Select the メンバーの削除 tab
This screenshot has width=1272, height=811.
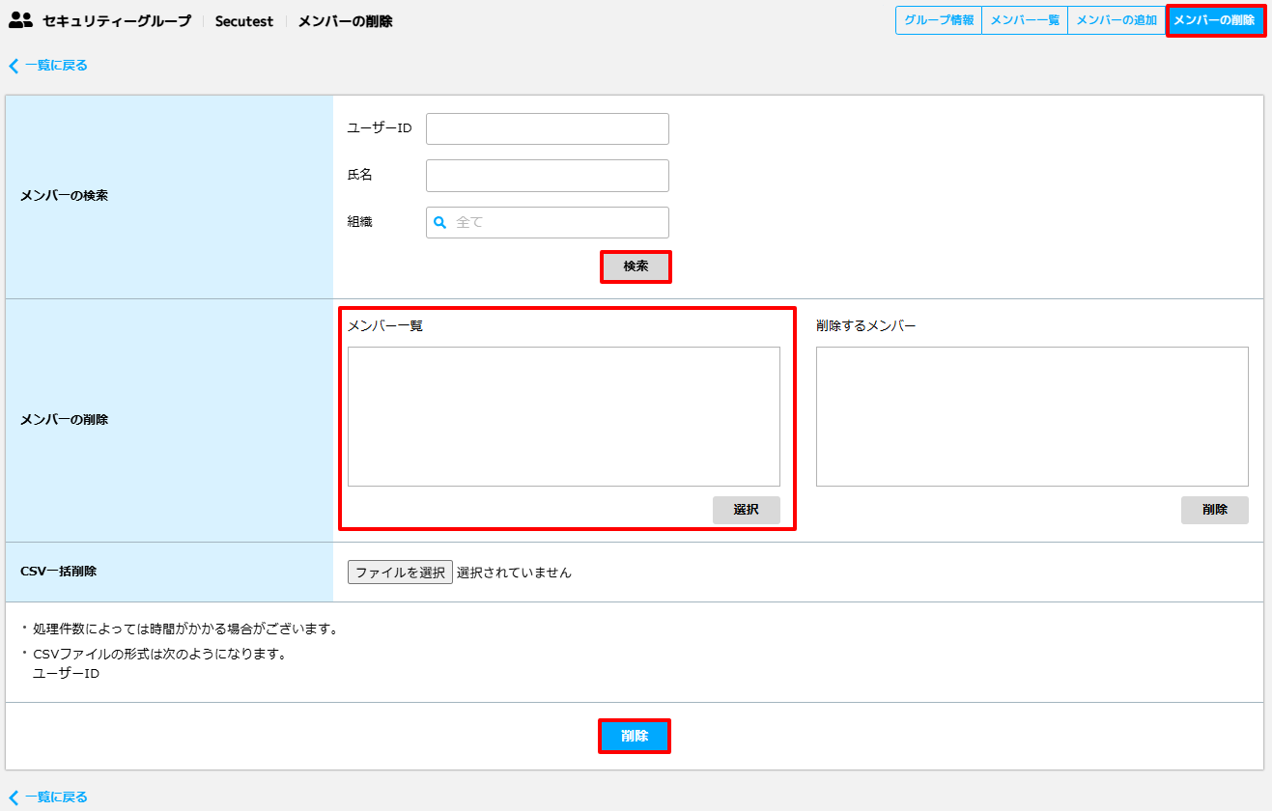click(x=1214, y=20)
